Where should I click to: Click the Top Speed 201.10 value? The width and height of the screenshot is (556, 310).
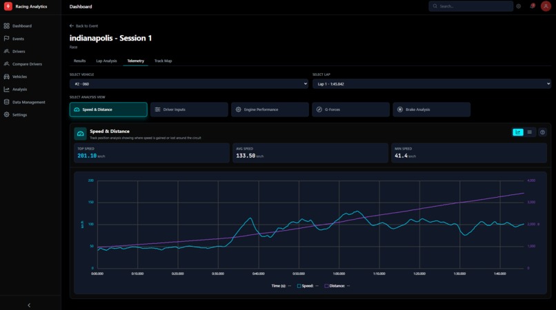87,156
